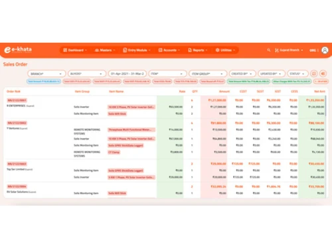The width and height of the screenshot is (332, 249).
Task: Click green Total Amount With Tax chip
Action: [248, 82]
